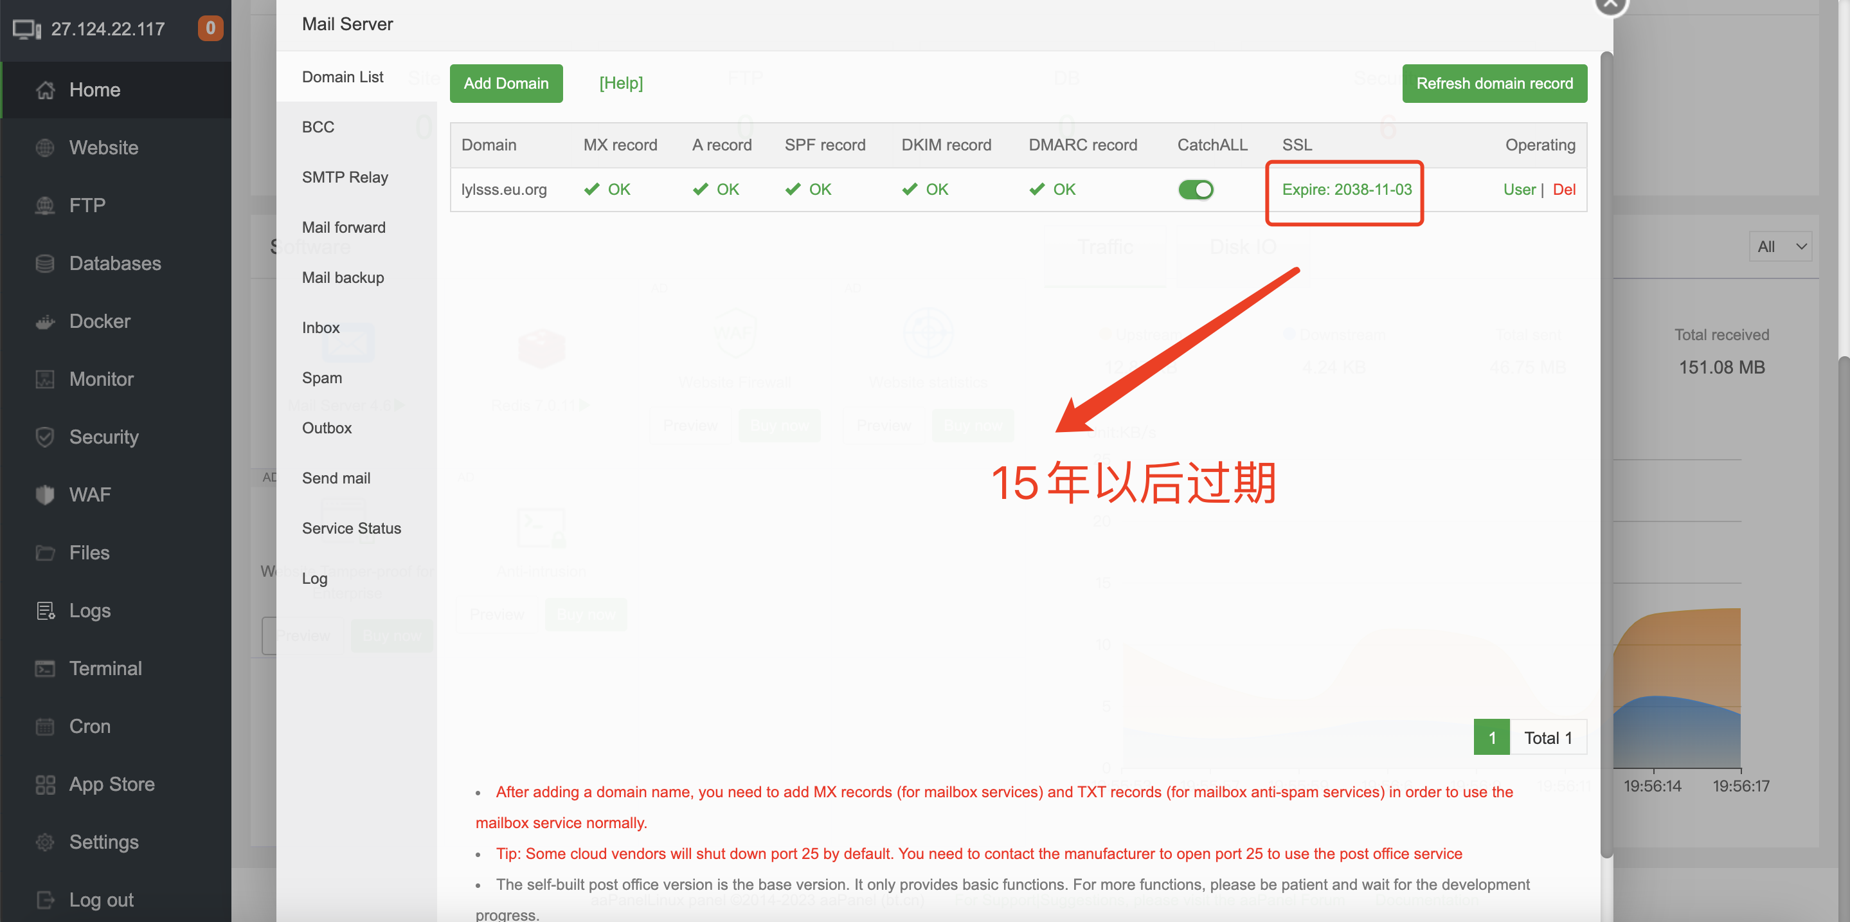Click the Security shield icon
1850x922 pixels.
[45, 437]
